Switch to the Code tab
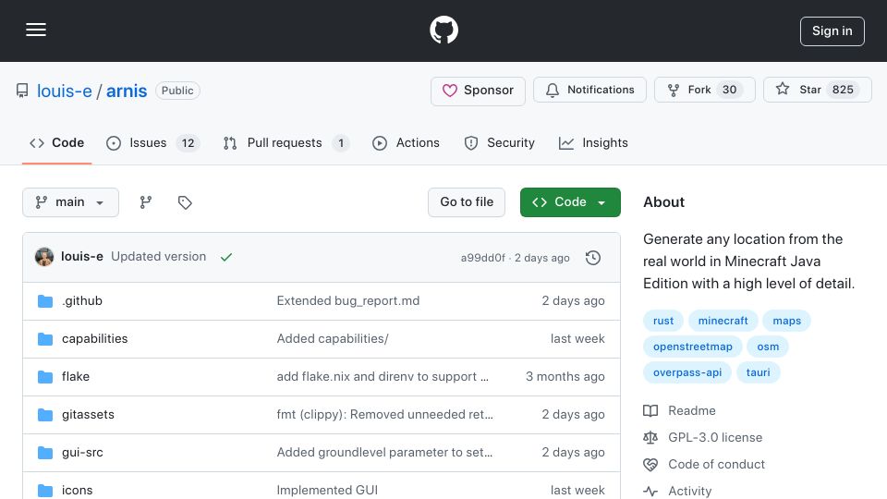 pyautogui.click(x=56, y=143)
